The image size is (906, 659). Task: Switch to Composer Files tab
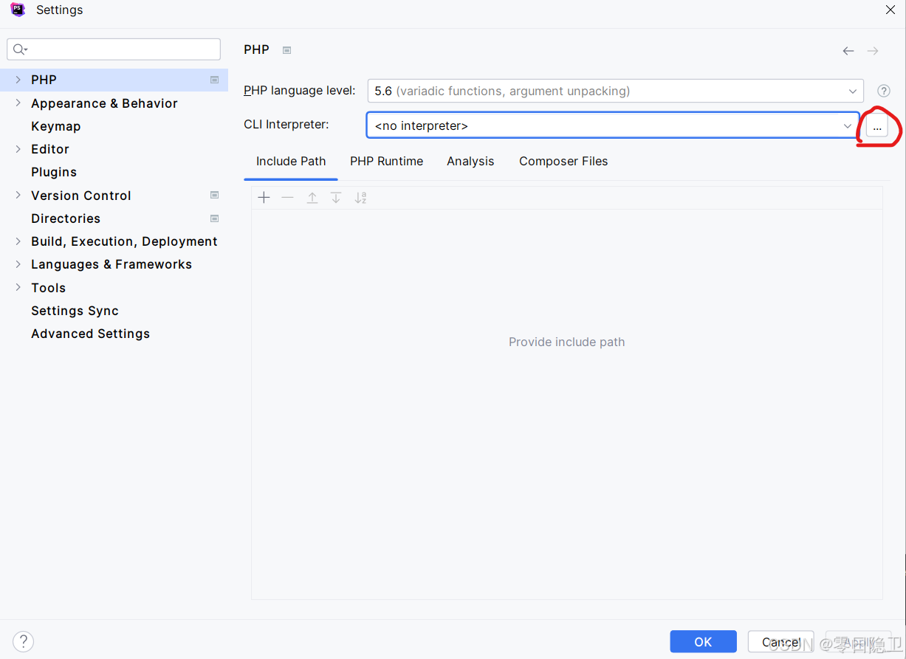click(563, 161)
